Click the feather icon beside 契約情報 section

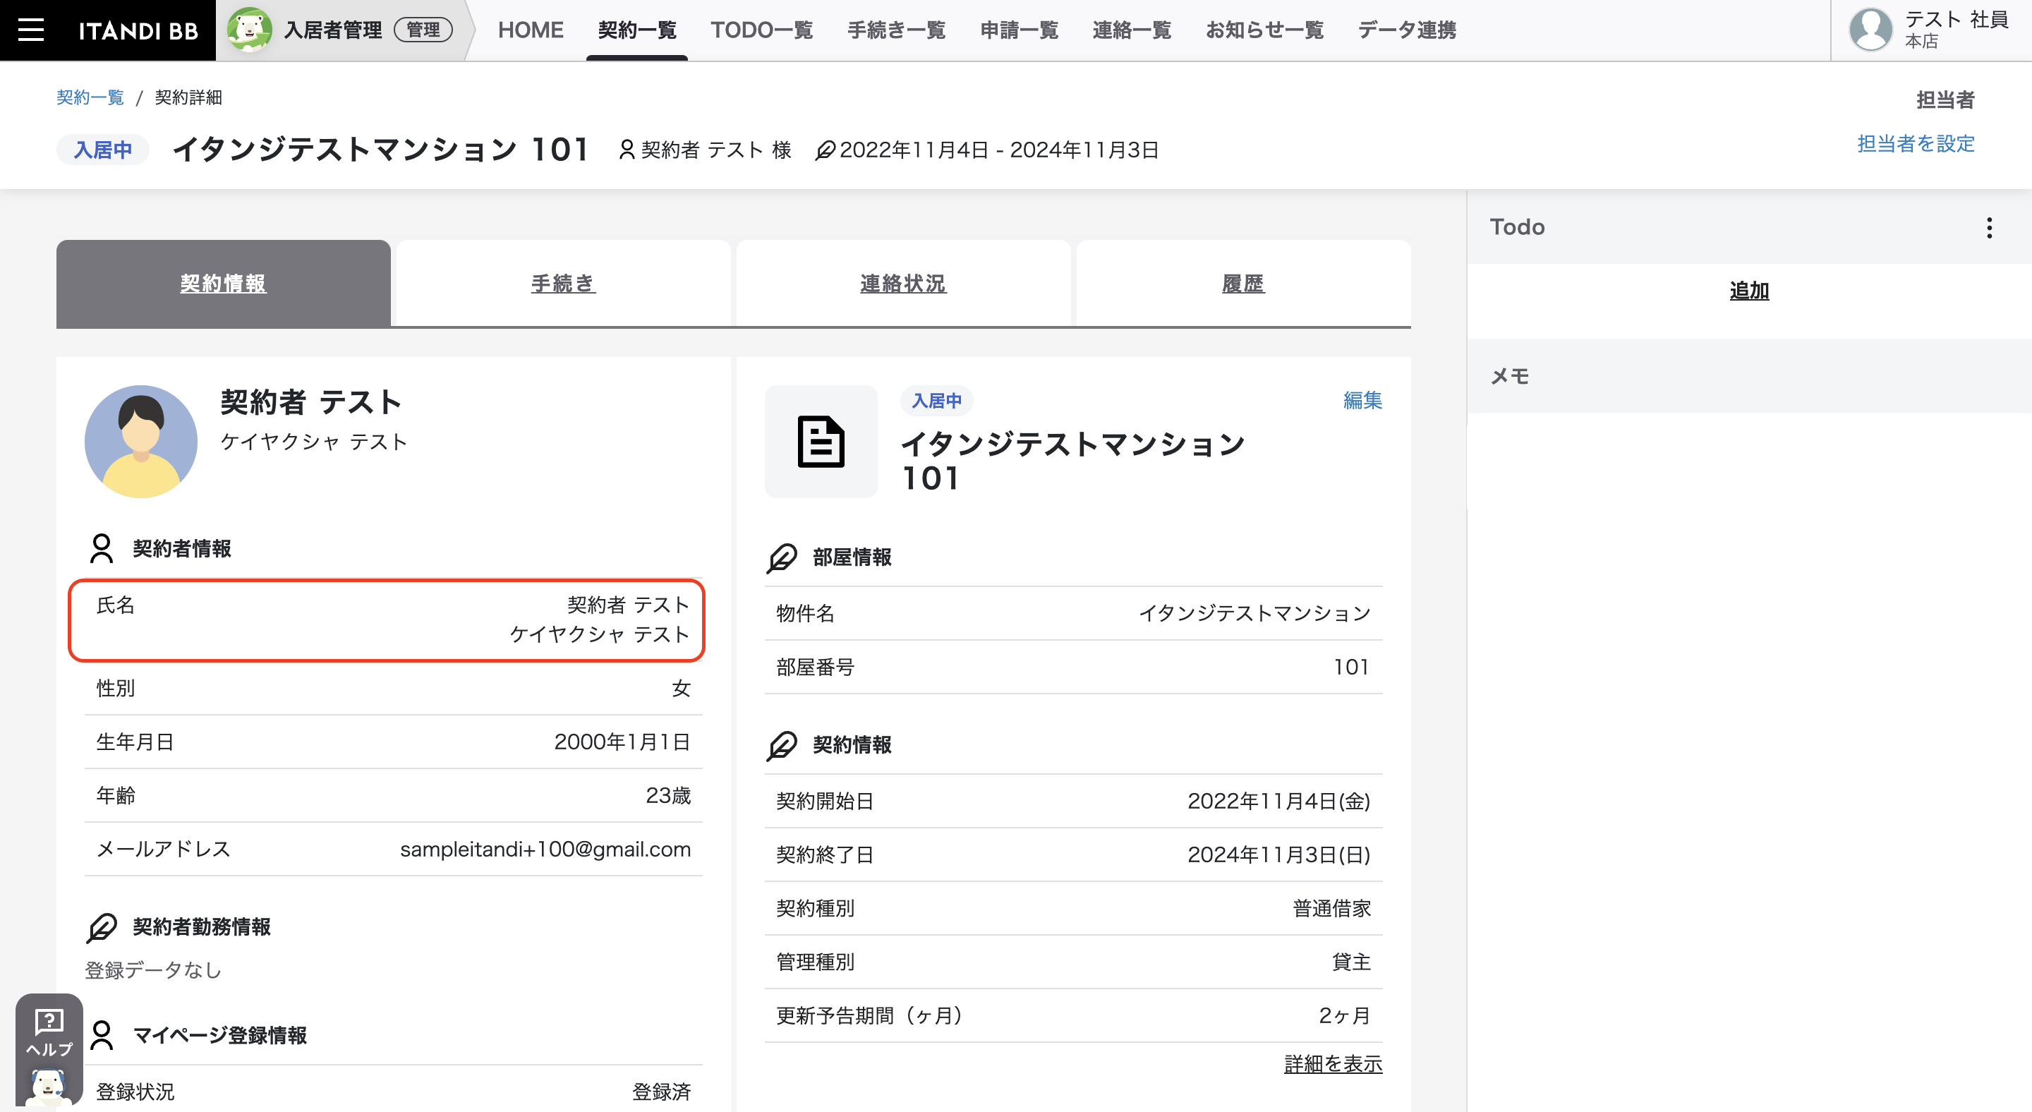(782, 745)
